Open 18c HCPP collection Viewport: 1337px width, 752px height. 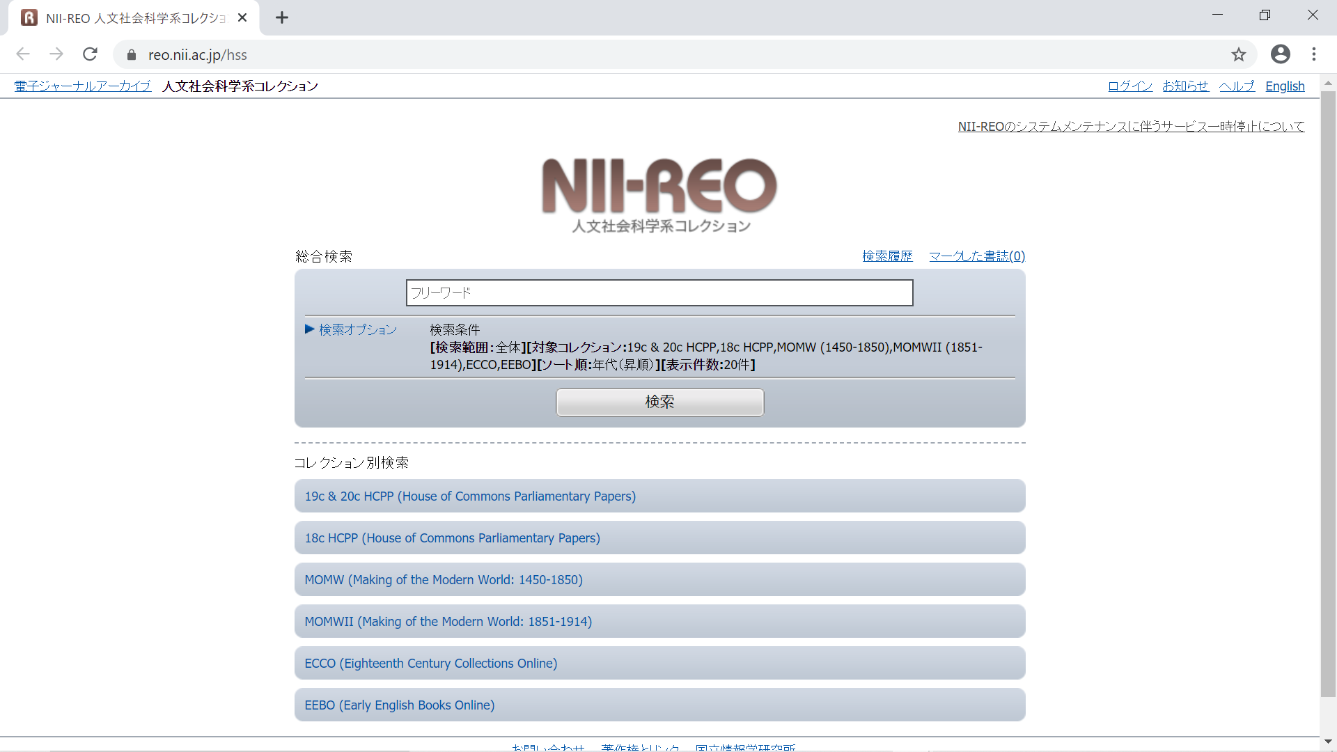pyautogui.click(x=659, y=538)
